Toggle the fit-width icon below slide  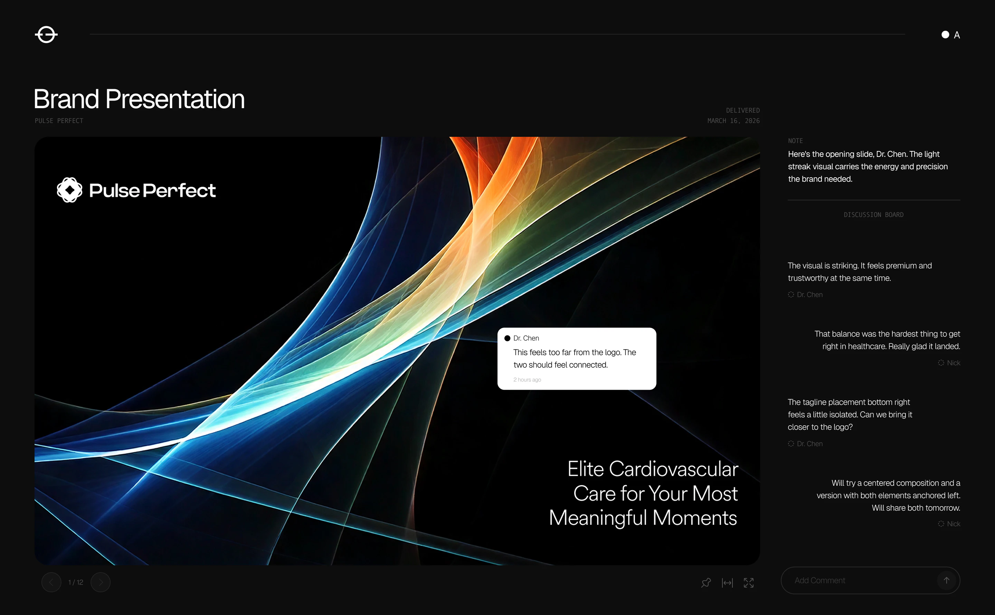tap(727, 583)
